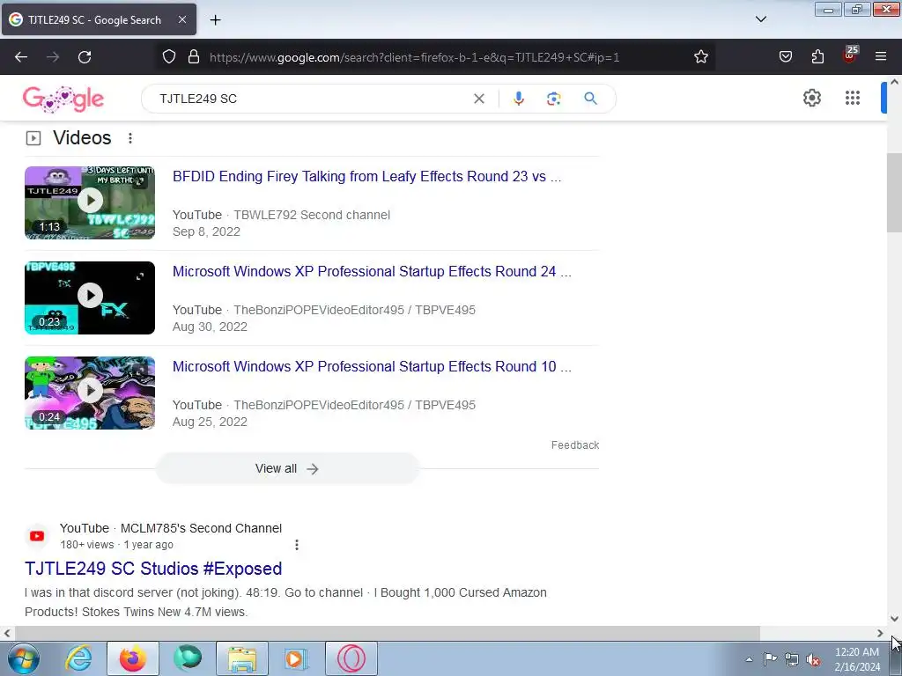Click the vertical scrollbar down arrow
Image resolution: width=902 pixels, height=676 pixels.
tap(894, 619)
